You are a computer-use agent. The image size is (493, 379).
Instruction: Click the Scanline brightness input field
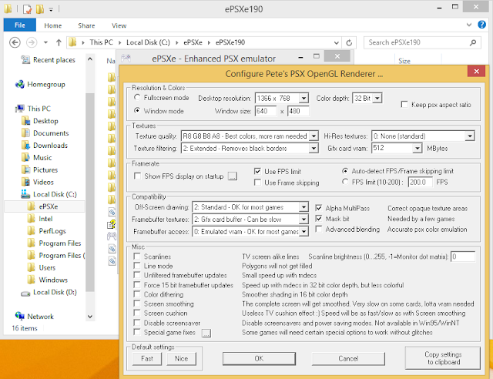point(463,256)
